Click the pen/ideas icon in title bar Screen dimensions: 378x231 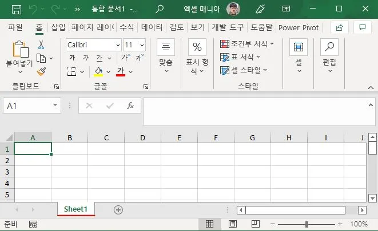point(260,9)
